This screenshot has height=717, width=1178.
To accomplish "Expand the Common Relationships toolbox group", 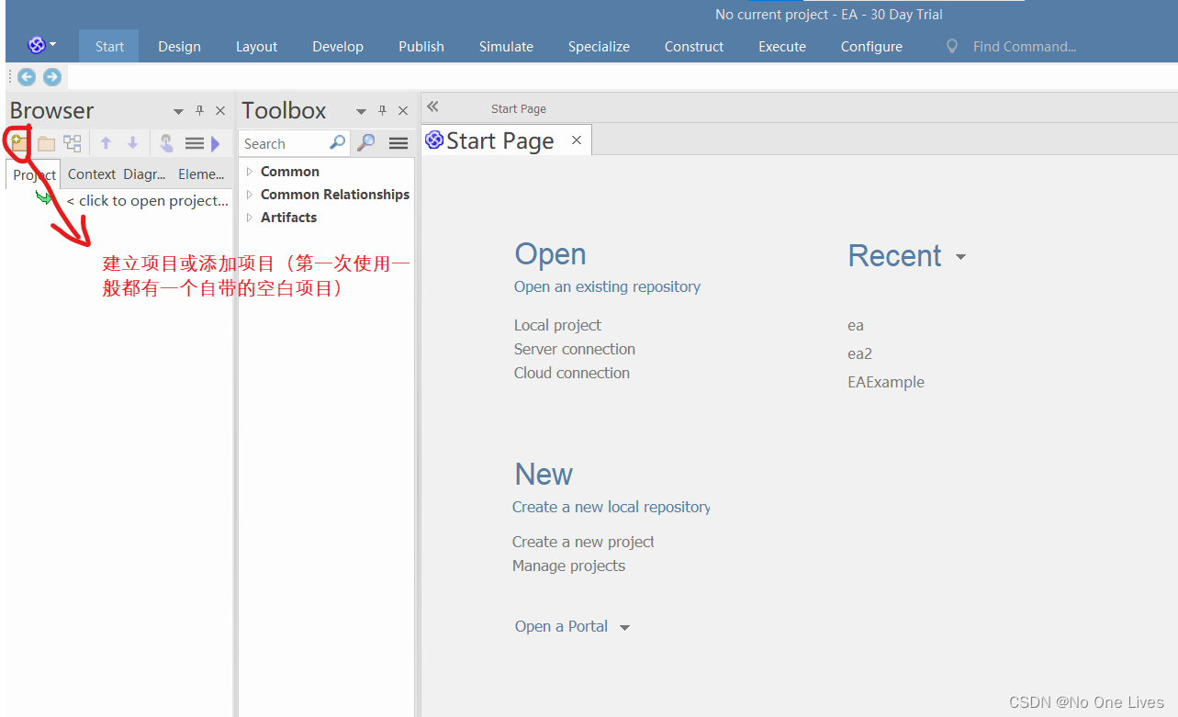I will (x=249, y=195).
